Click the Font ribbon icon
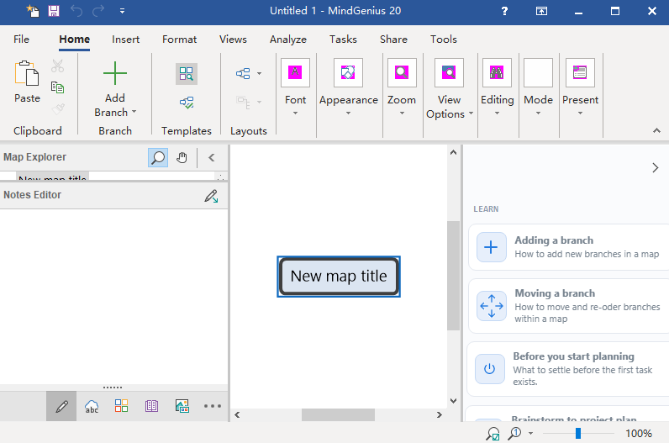 [x=295, y=72]
